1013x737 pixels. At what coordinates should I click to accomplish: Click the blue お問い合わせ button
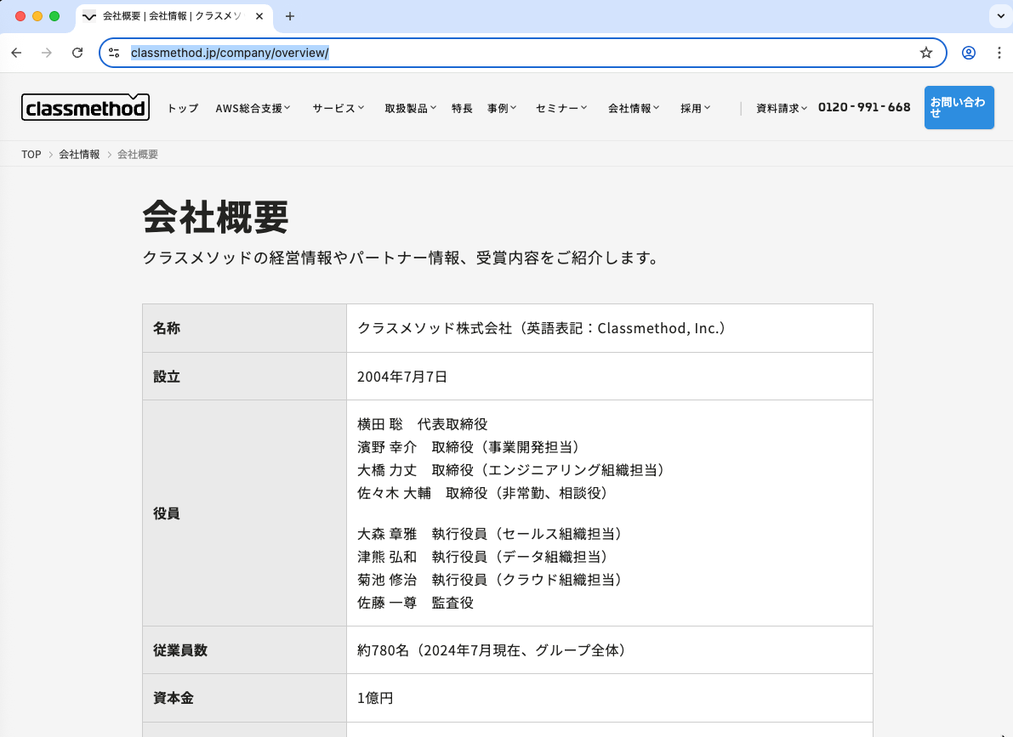coord(959,107)
